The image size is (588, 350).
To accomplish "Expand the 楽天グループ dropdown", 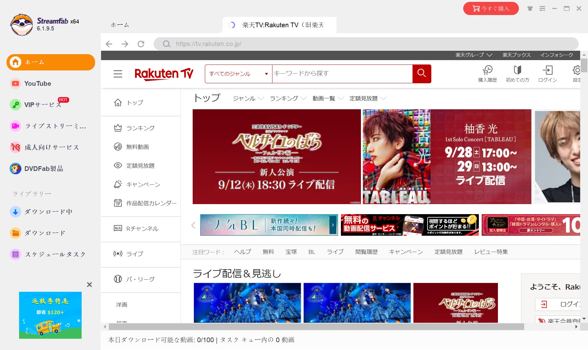I will point(474,55).
